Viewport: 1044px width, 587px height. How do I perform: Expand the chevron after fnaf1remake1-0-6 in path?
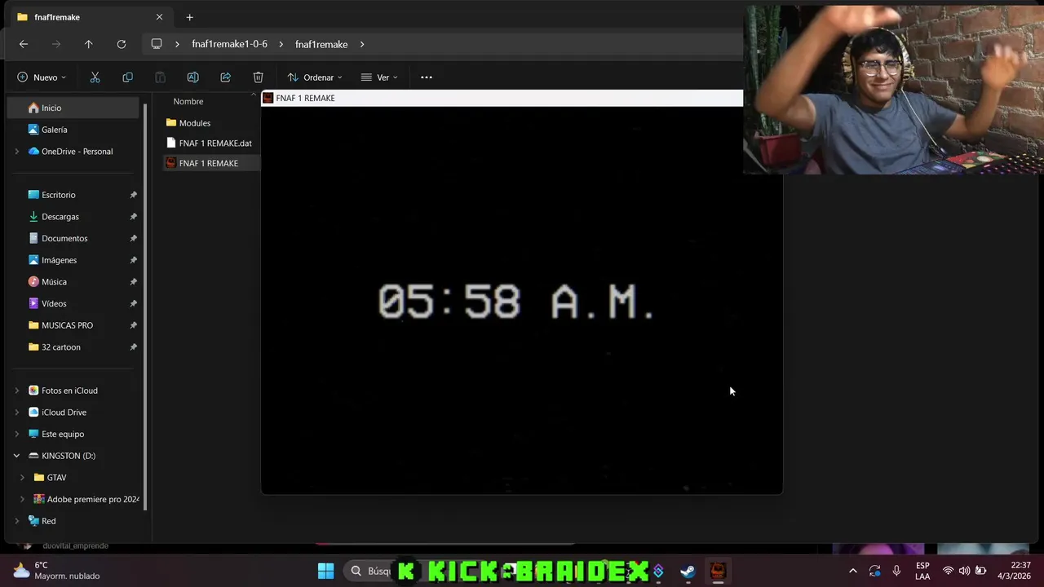pos(281,44)
